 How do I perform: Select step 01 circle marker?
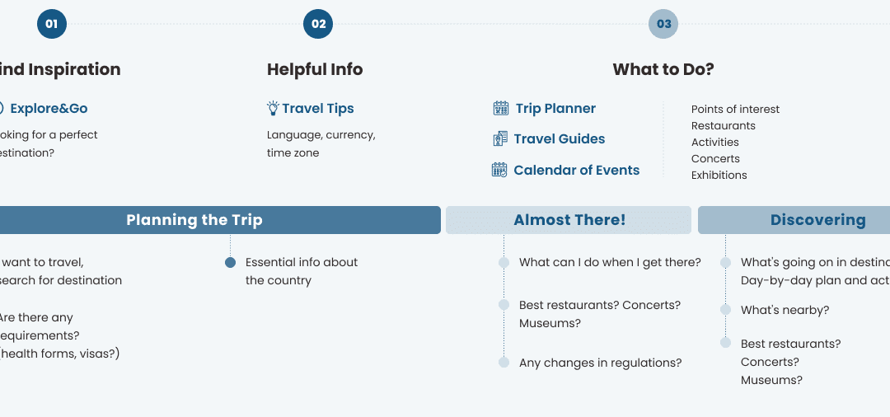[x=51, y=24]
